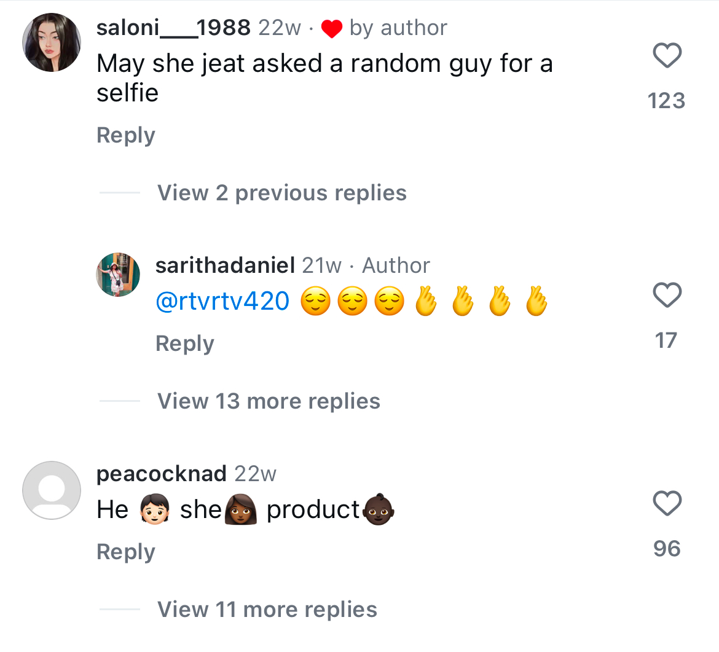This screenshot has width=719, height=652.
Task: Expand View 11 more replies
Action: pyautogui.click(x=267, y=610)
